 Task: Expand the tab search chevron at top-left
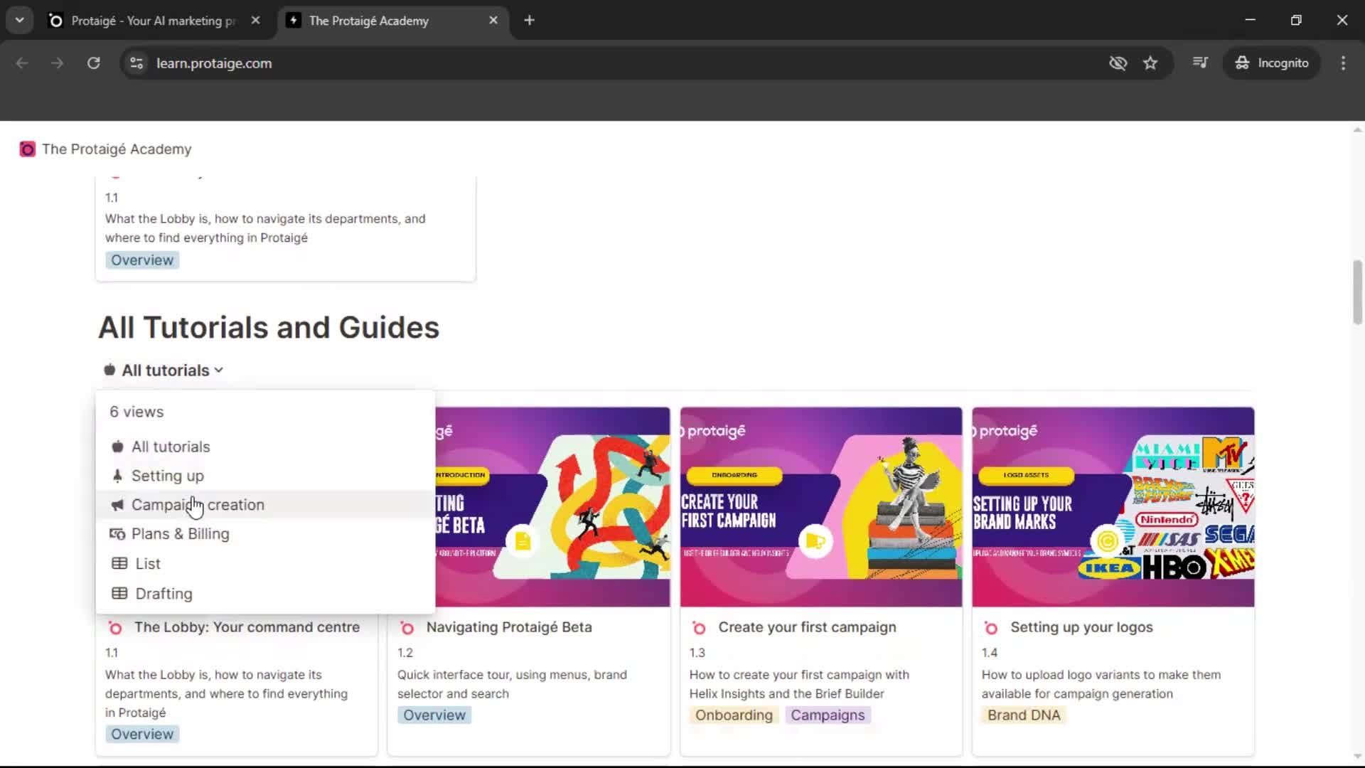tap(19, 20)
